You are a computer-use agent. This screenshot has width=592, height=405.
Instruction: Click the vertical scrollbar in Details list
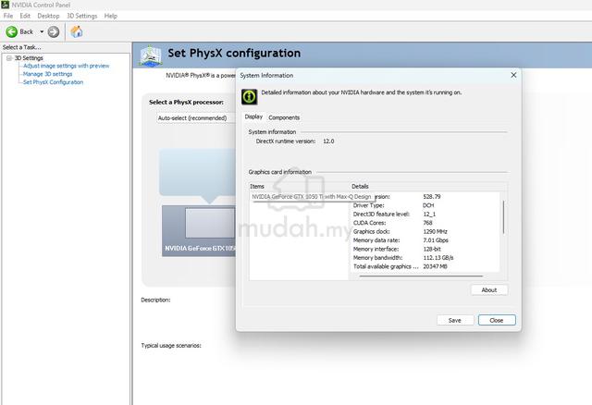(503, 217)
